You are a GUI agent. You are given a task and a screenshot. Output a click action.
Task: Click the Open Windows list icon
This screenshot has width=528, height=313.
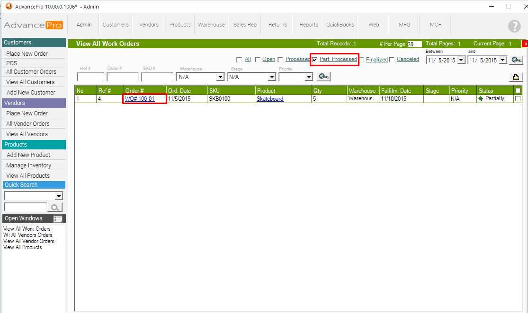[58, 219]
